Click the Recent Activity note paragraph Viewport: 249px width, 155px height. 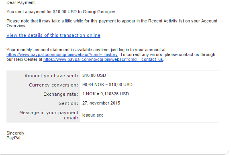[x=112, y=23]
